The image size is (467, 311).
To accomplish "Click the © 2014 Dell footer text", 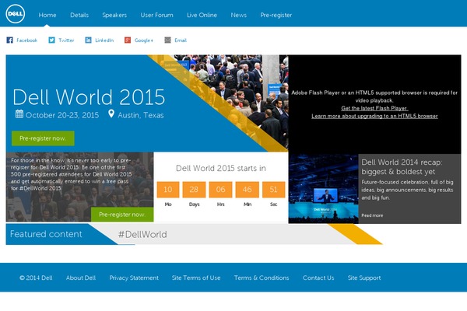I will pos(36,278).
